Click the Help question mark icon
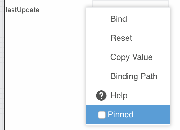 click(x=101, y=96)
